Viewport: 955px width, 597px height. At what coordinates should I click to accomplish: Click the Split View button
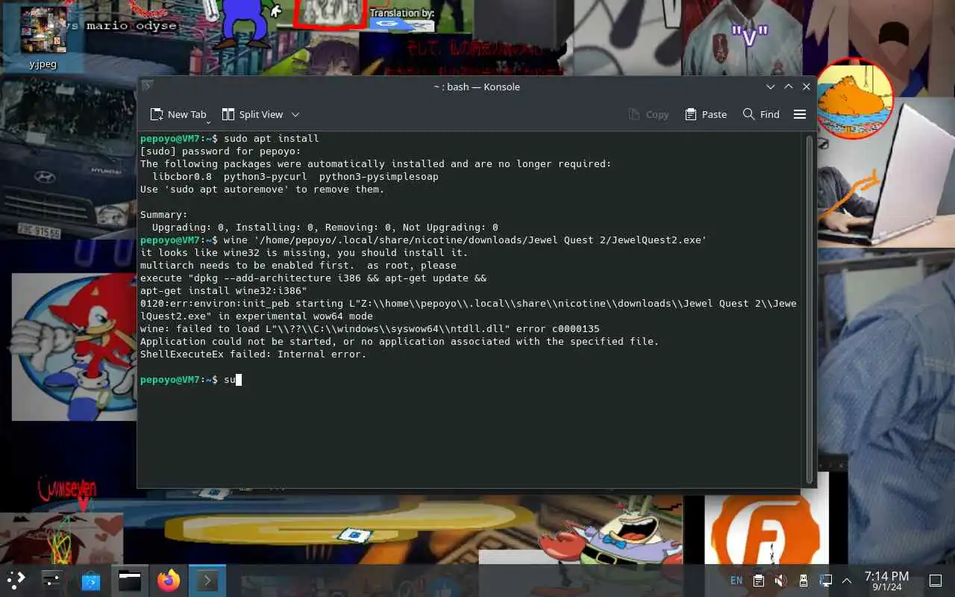253,114
